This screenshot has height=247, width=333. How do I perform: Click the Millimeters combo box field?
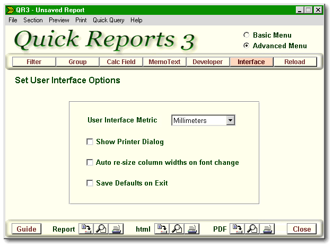click(x=203, y=120)
